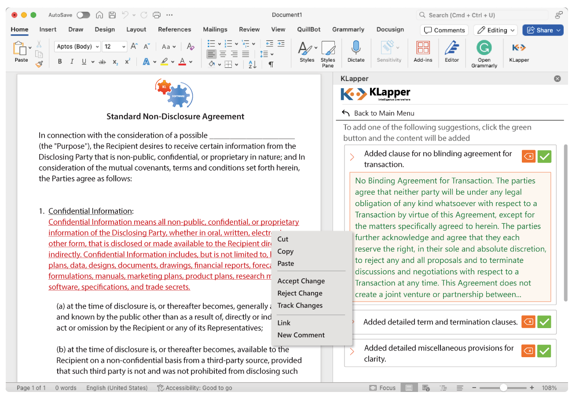Viewport: 572px width, 399px height.
Task: Click the Format Painter icon
Action: tap(39, 64)
